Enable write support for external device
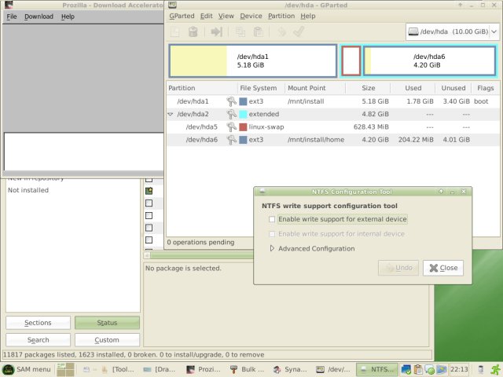Image resolution: width=503 pixels, height=377 pixels. click(x=272, y=219)
